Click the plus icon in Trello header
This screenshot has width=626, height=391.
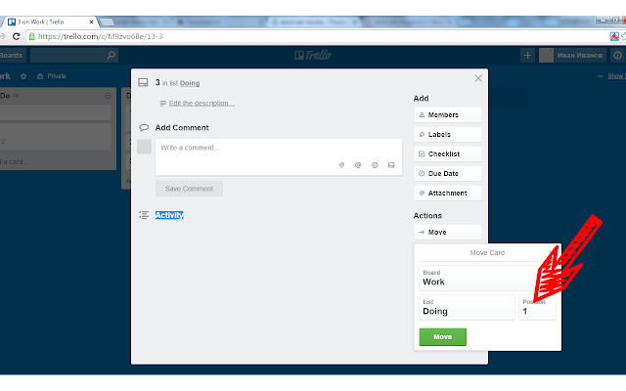coord(527,55)
